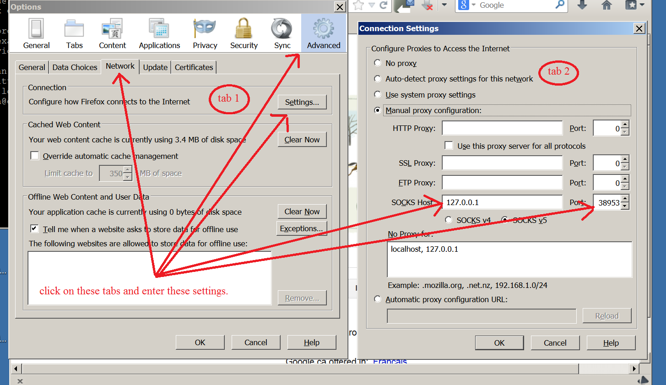This screenshot has height=385, width=666.
Task: Open the Google search engine dropdown
Action: pos(474,6)
